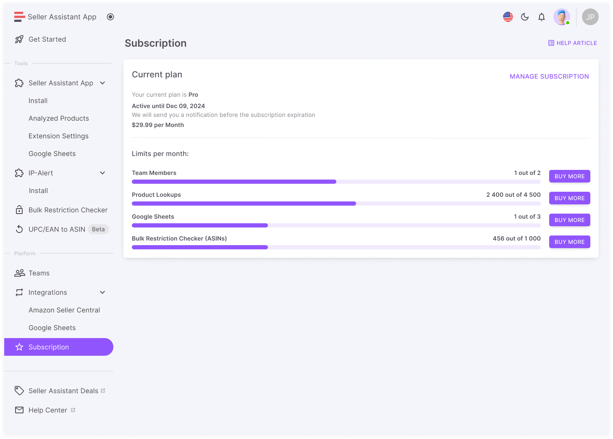This screenshot has width=613, height=439.
Task: Click the US flag language icon
Action: click(508, 17)
